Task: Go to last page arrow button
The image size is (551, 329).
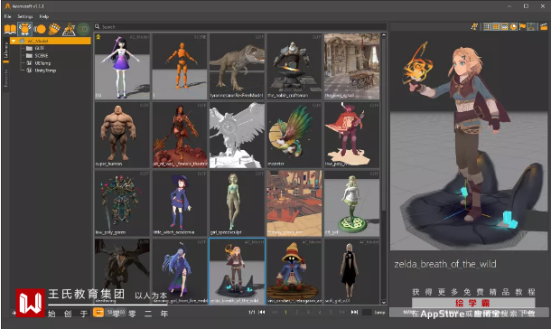Action: (355, 312)
